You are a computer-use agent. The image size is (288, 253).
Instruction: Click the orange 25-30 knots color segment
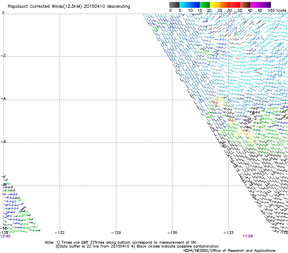225,5
